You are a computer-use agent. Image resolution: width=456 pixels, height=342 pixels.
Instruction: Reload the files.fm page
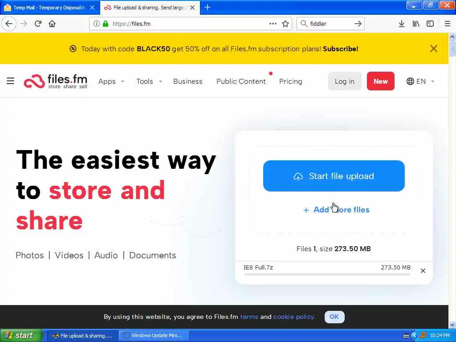[38, 24]
